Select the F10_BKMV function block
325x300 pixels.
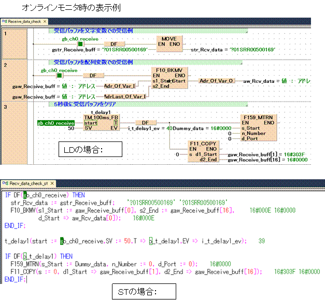[x=169, y=78]
